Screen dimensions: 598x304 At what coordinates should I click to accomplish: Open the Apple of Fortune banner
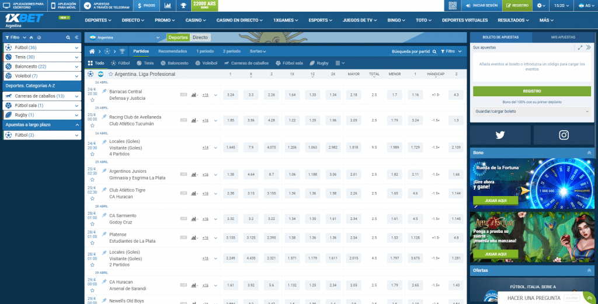click(532, 237)
